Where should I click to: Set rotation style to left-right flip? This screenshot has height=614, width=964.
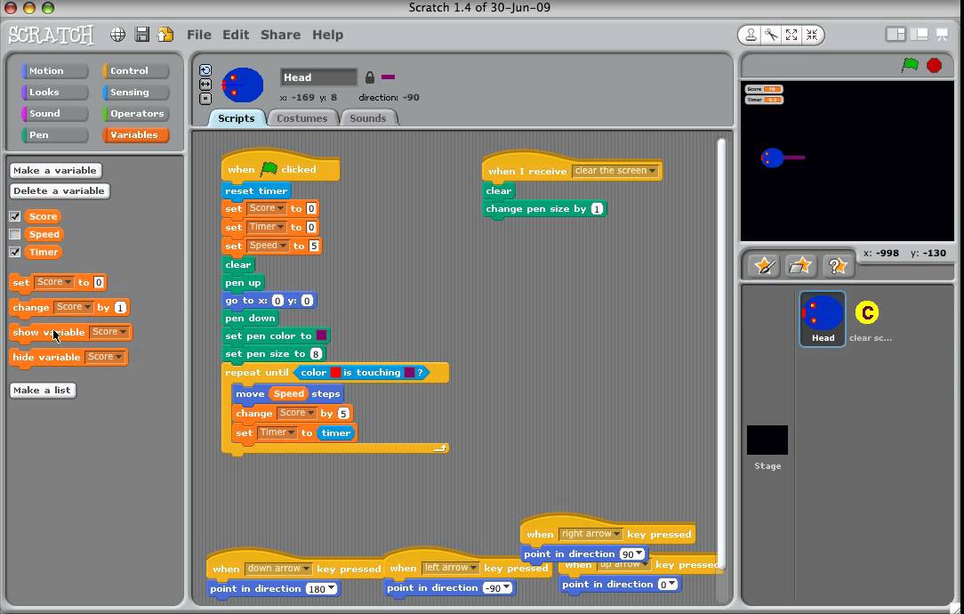(205, 85)
